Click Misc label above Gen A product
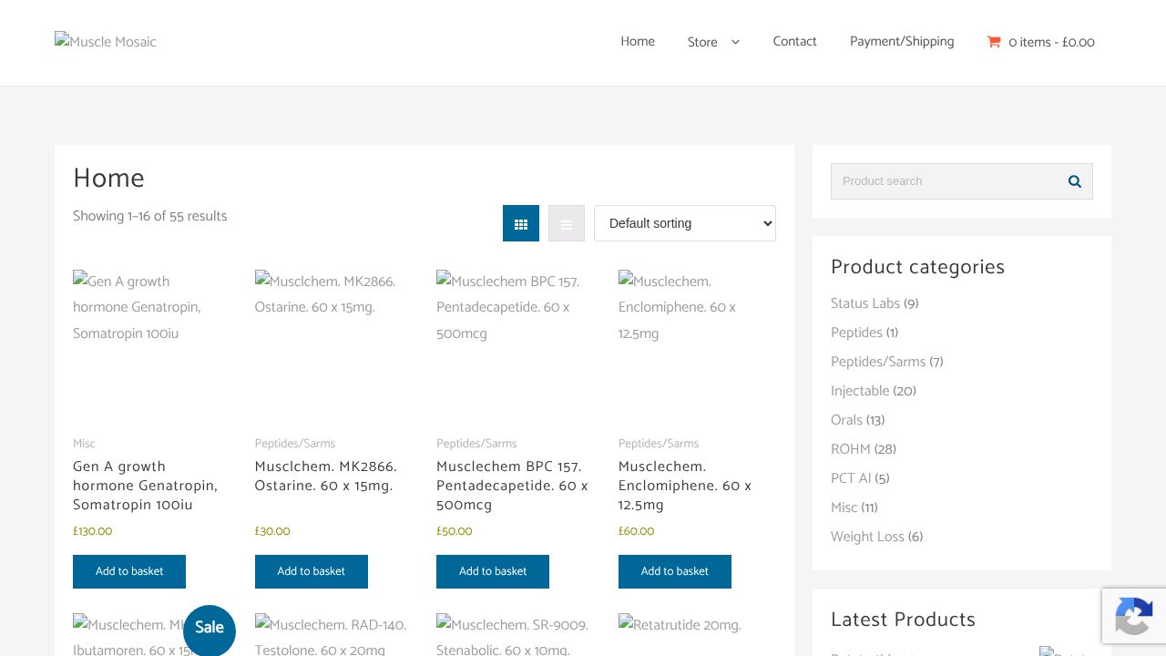 tap(84, 444)
